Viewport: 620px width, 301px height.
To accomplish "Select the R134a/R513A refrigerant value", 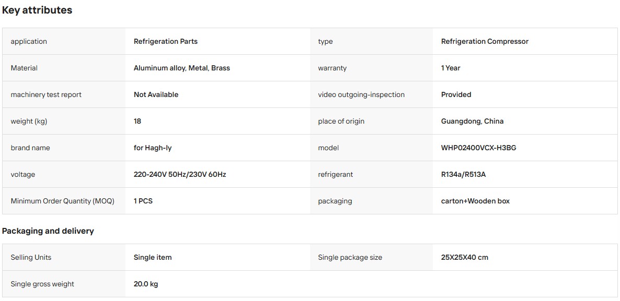I will (x=463, y=174).
